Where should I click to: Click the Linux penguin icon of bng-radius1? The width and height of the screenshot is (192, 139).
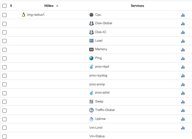point(23,15)
